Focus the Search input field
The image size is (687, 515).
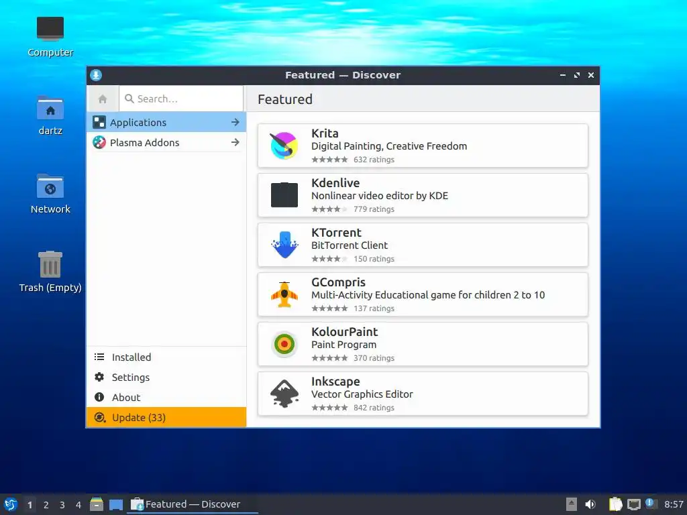181,99
